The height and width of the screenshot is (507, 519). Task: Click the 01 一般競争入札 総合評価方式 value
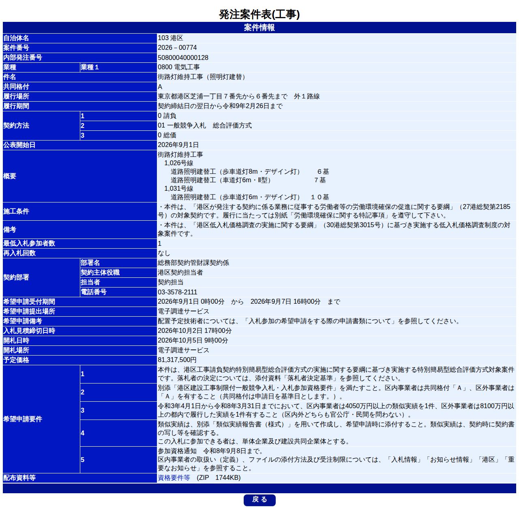click(205, 126)
